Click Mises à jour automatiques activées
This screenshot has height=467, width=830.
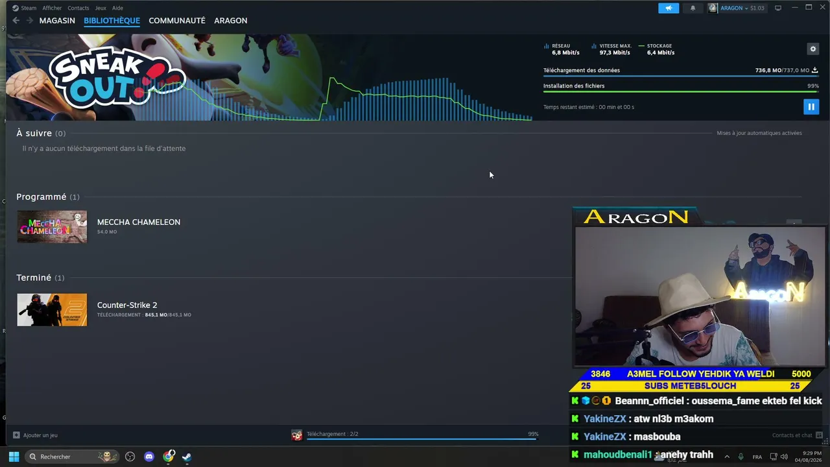[x=759, y=133]
